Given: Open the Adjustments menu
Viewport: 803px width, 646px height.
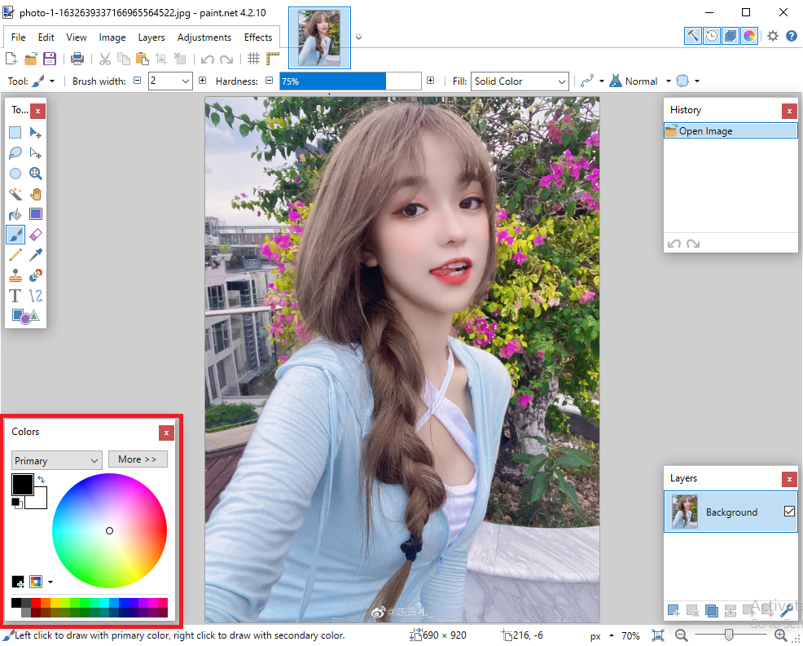Looking at the screenshot, I should coord(204,37).
